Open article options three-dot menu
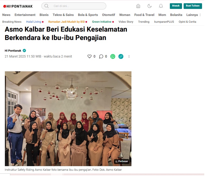 (129, 56)
